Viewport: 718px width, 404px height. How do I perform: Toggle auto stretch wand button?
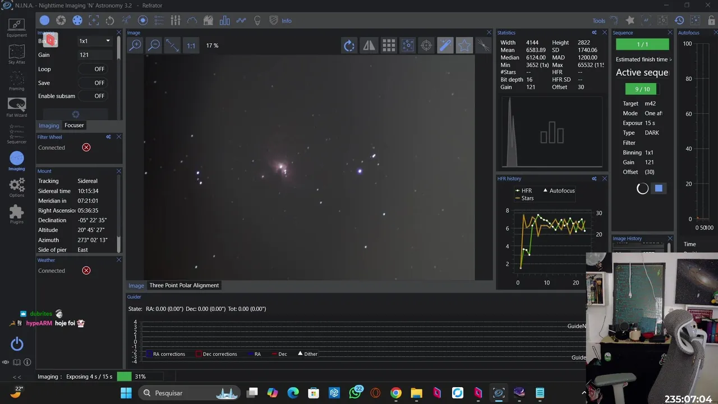pos(445,45)
